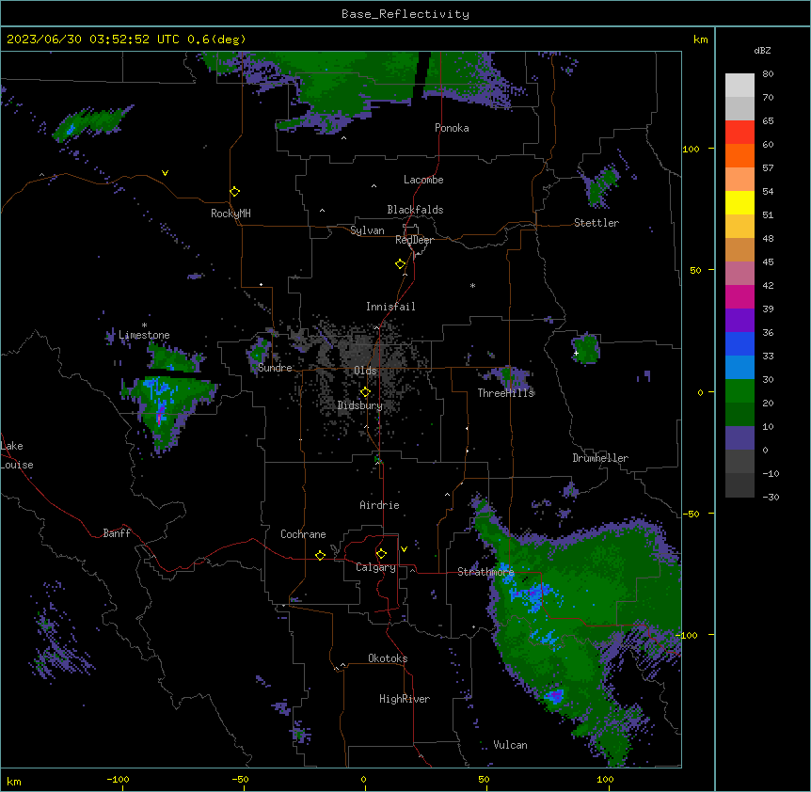811x792 pixels.
Task: Click the yellow diamond marker above Didsbury
Action: 365,392
